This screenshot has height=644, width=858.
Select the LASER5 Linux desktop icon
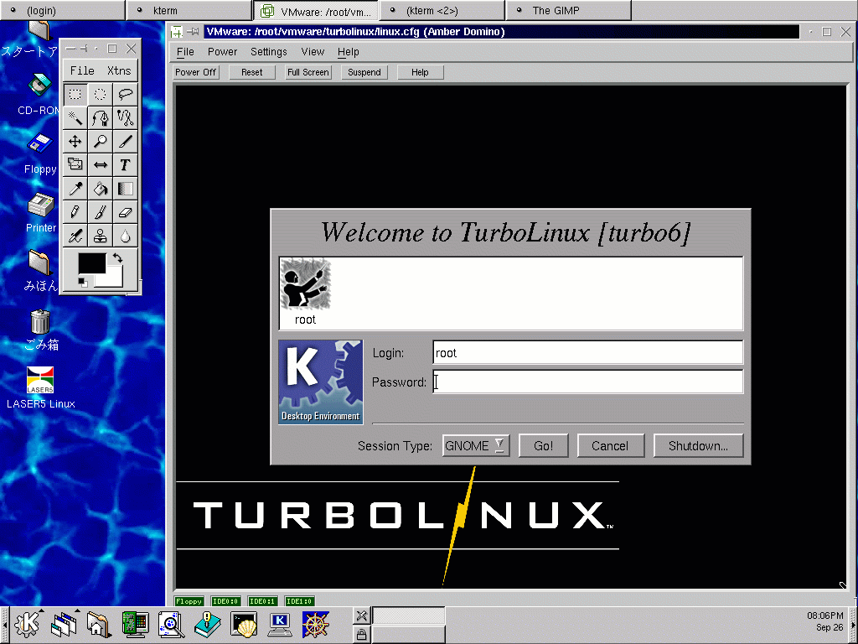(x=40, y=388)
